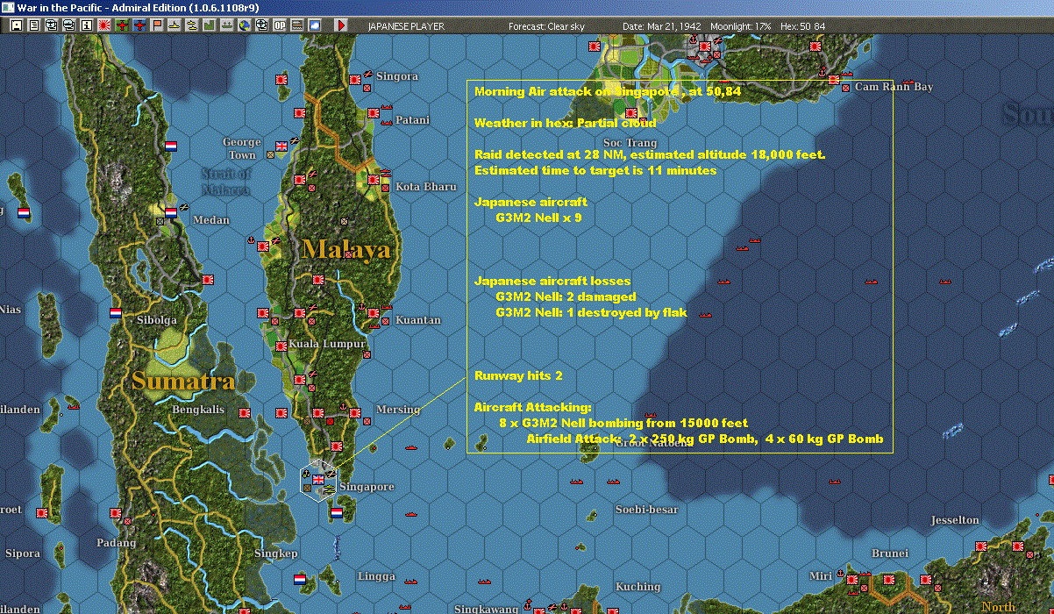The height and width of the screenshot is (614, 1054).
Task: Click the Kuching city label
Action: (637, 587)
